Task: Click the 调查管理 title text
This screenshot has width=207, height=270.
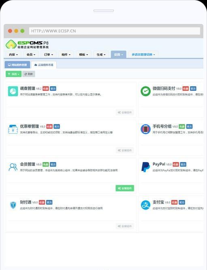Action: click(28, 88)
